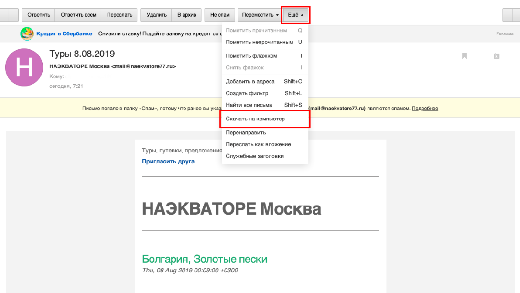Click the flag bookmark icon
The height and width of the screenshot is (293, 520).
click(464, 56)
